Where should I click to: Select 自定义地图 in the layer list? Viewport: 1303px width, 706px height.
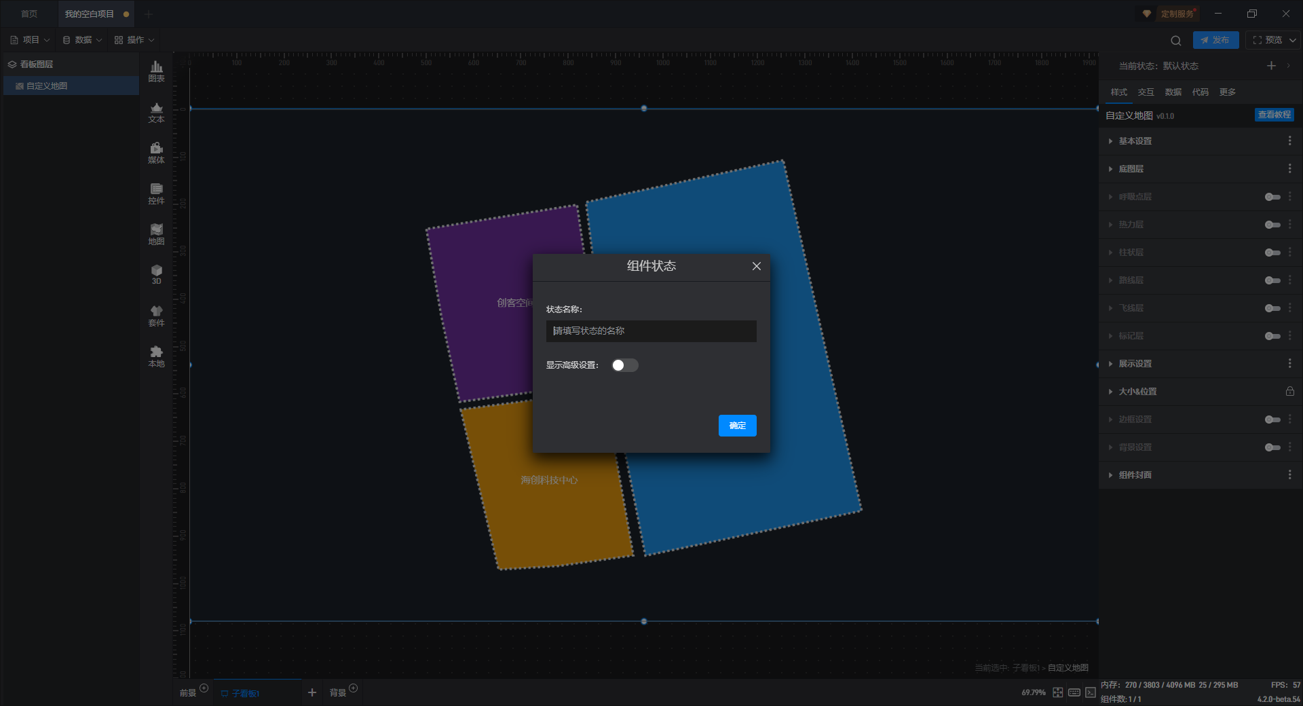(x=71, y=86)
